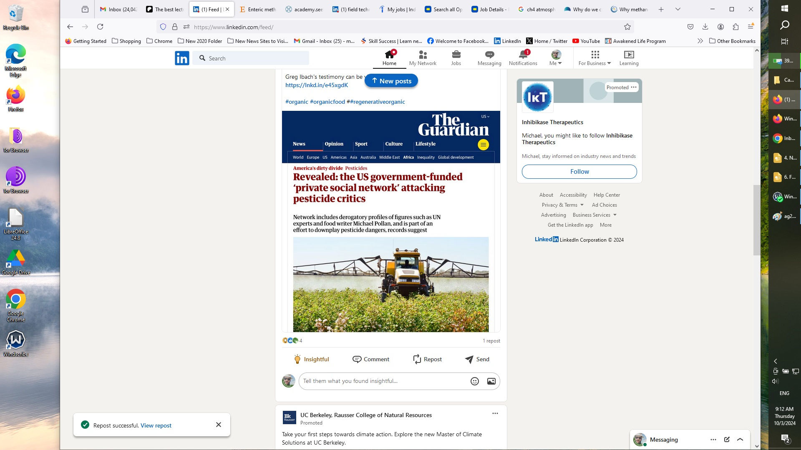Follow Inhibikase Therapeutics
Viewport: 801px width, 450px height.
[x=579, y=172]
